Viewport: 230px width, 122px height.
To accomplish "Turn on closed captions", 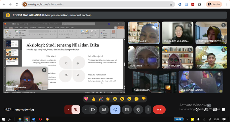I will click(x=127, y=110).
